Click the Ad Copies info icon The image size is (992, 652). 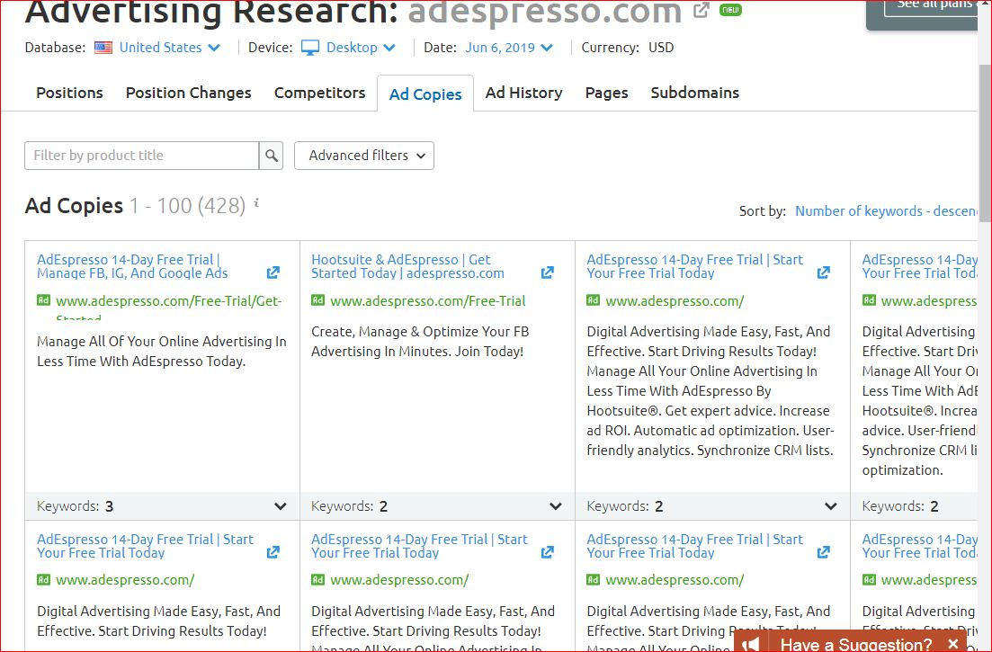point(256,203)
